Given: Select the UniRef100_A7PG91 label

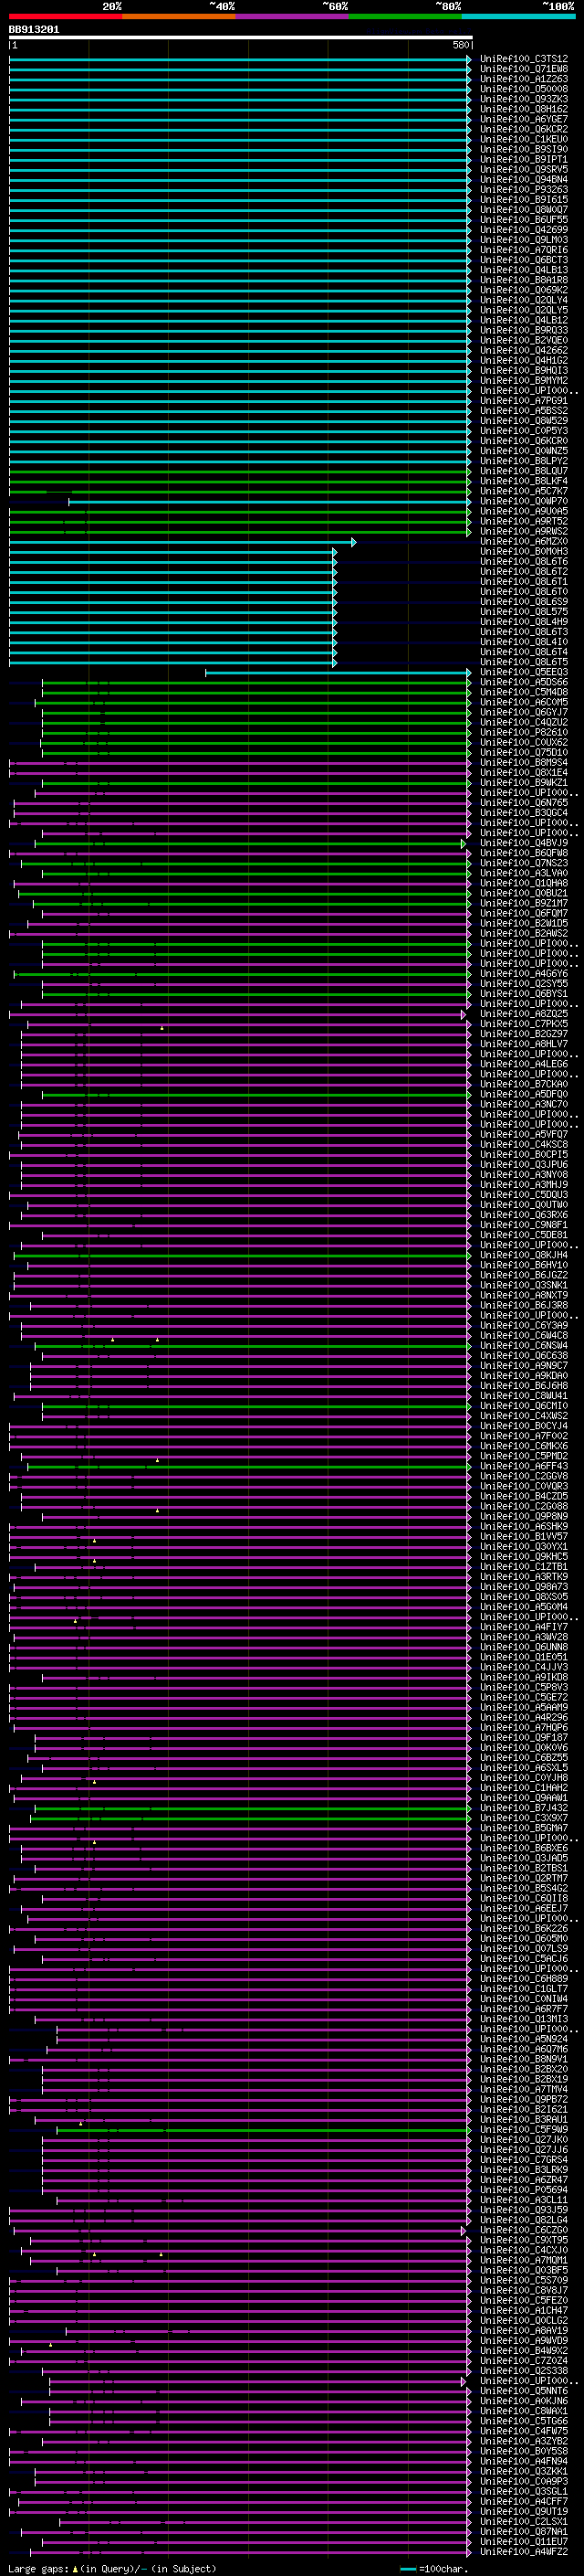Looking at the screenshot, I should coord(524,401).
